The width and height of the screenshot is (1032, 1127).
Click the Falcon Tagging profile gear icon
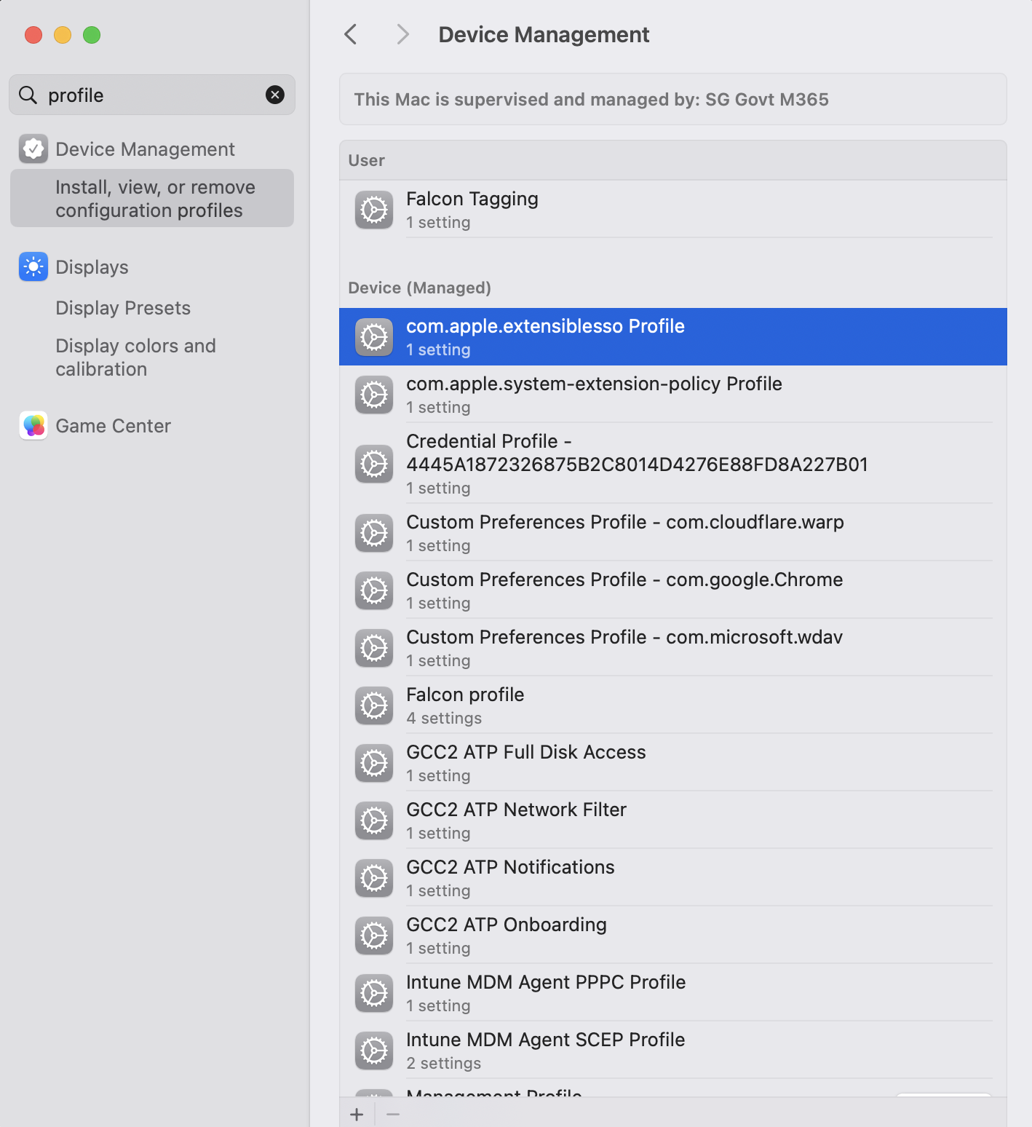click(x=373, y=210)
